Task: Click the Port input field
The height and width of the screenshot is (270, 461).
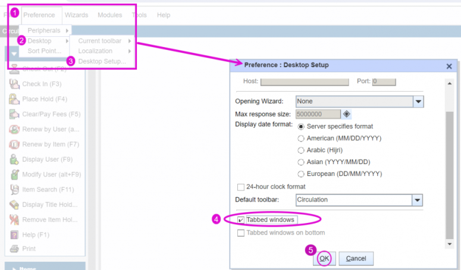Action: click(x=385, y=81)
